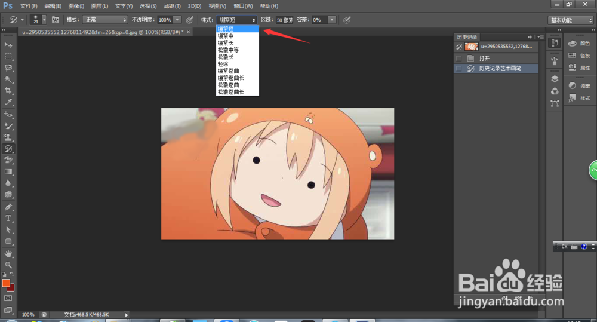Viewport: 597px width, 322px height.
Task: Open the Channels panel icon
Action: pos(555,91)
